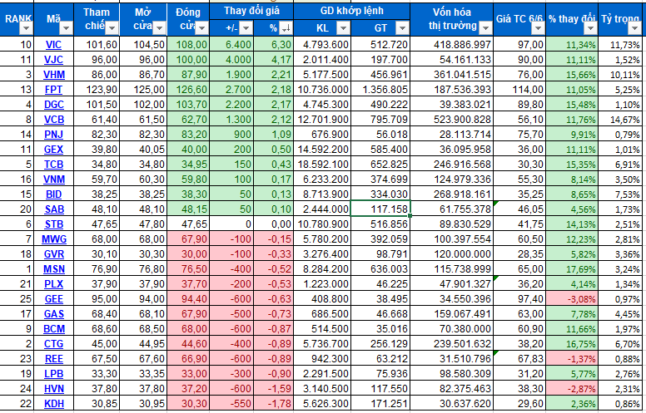Viewport: 646px width, 413px height.
Task: Select BID market cap 268.918.161
Action: pyautogui.click(x=451, y=194)
